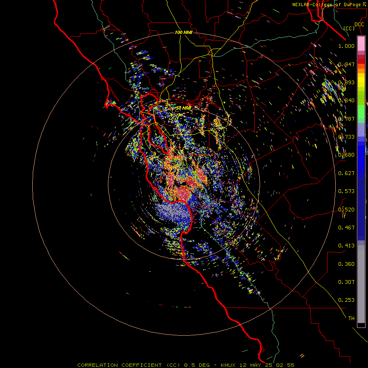Click the 1.000 scale value

tap(346, 46)
